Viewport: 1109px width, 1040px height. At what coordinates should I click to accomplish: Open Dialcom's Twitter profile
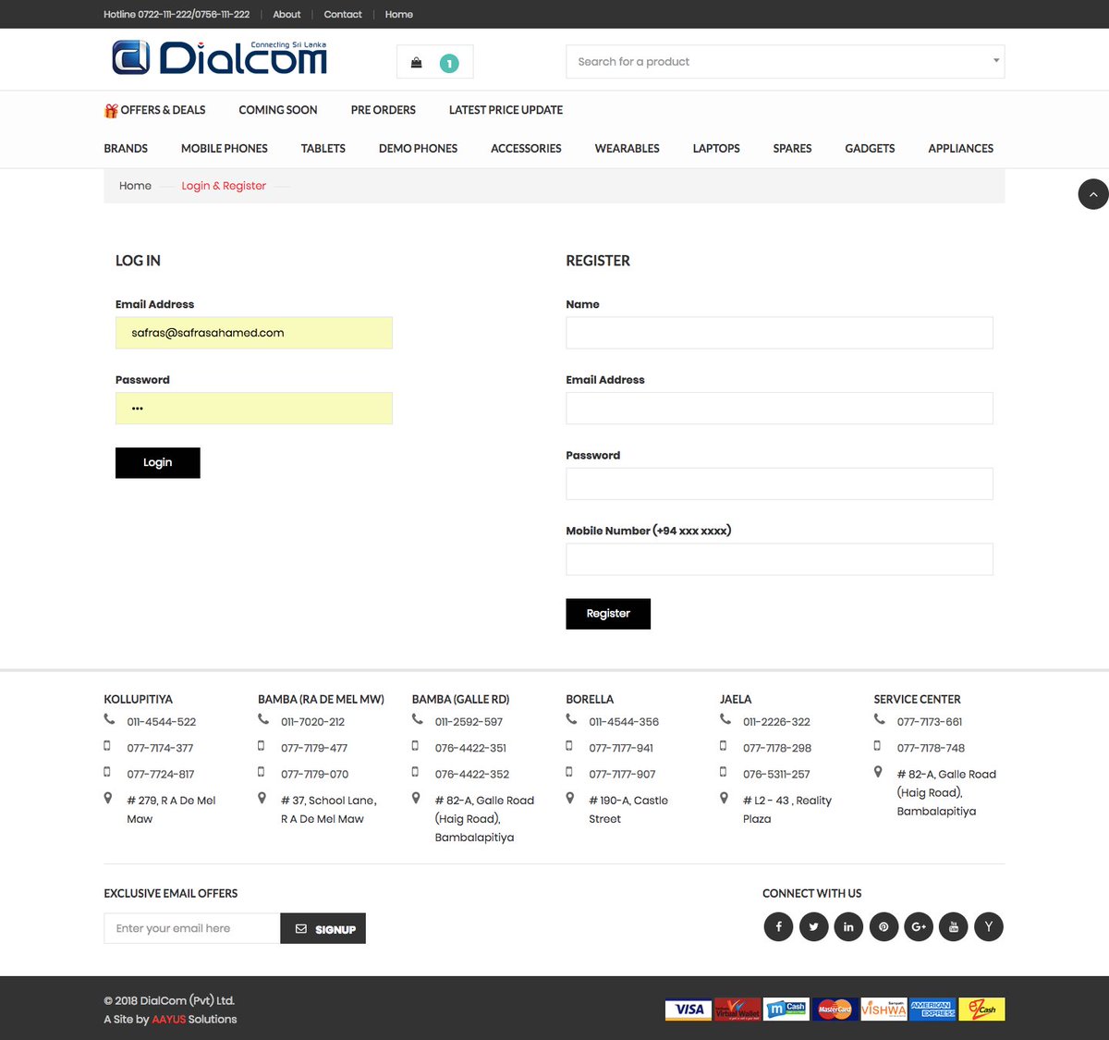point(813,926)
